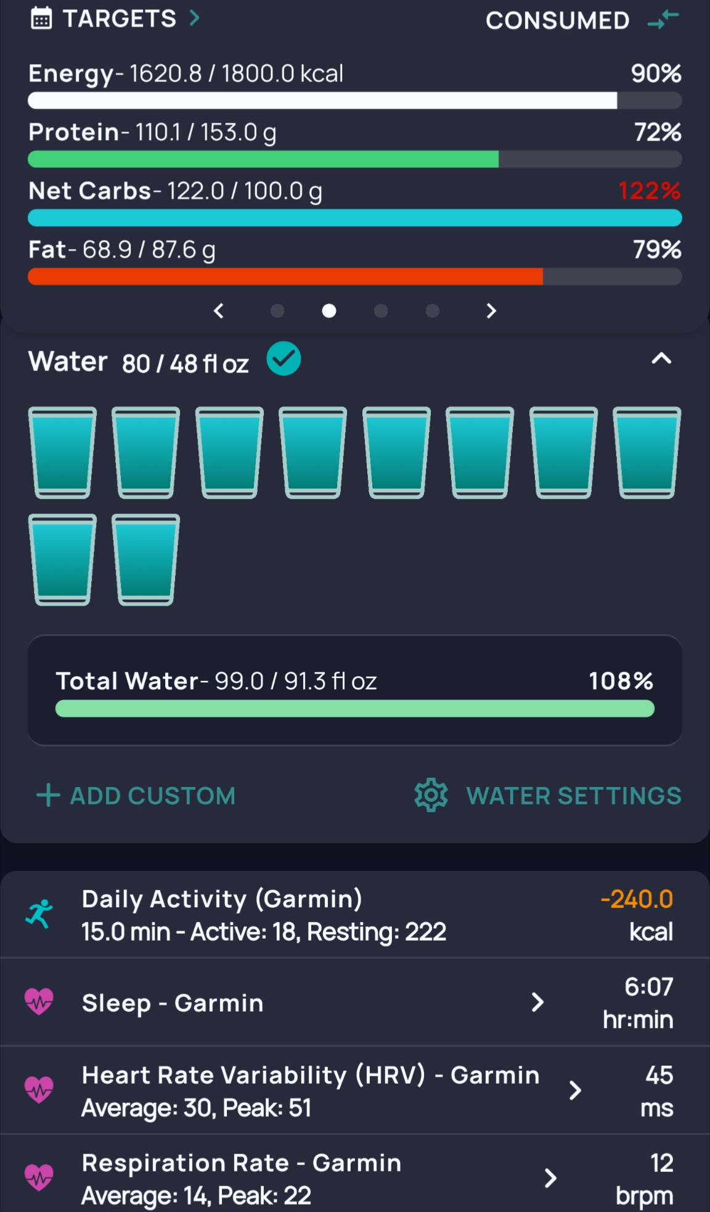Tap the heart icon next to Heart Rate Variability
The height and width of the screenshot is (1212, 710).
point(39,1090)
